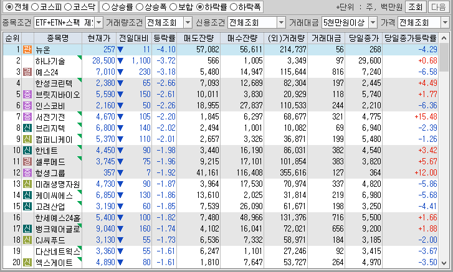Open the 신용조건 dropdown
Image resolution: width=453 pixels, height=272 pixels.
tap(282, 22)
